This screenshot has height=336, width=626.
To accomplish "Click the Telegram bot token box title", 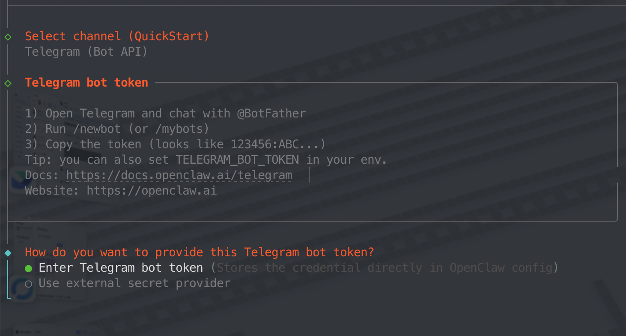I will tap(86, 83).
